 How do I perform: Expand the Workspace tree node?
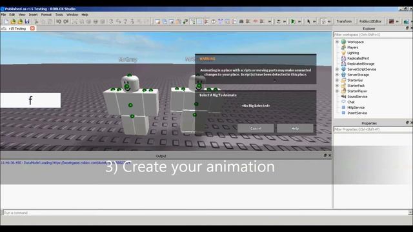tap(337, 42)
